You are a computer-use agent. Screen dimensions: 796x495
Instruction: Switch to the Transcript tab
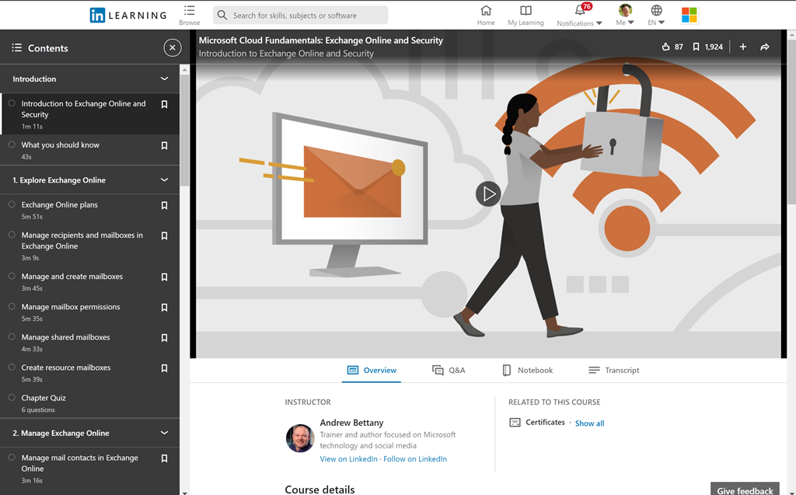tap(613, 371)
